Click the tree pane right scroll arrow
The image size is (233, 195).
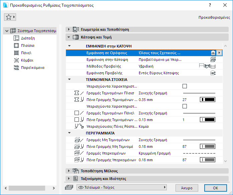[53, 188]
